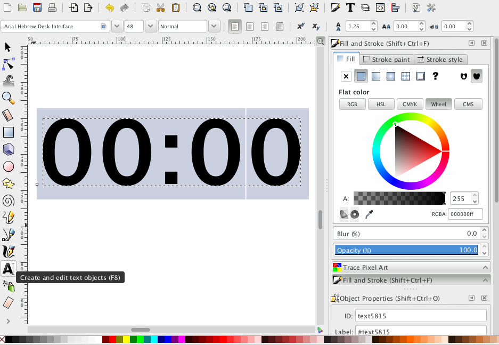Select the Spray tool

tap(9, 286)
